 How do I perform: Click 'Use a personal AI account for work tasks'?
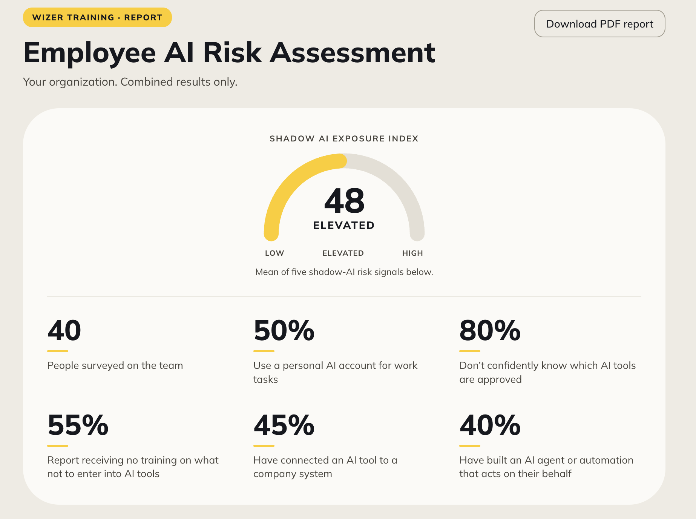(x=335, y=372)
